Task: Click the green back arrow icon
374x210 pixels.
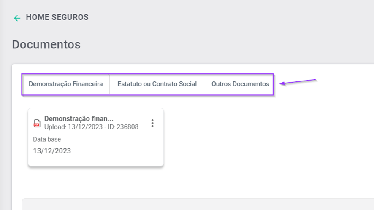Action: [x=17, y=18]
